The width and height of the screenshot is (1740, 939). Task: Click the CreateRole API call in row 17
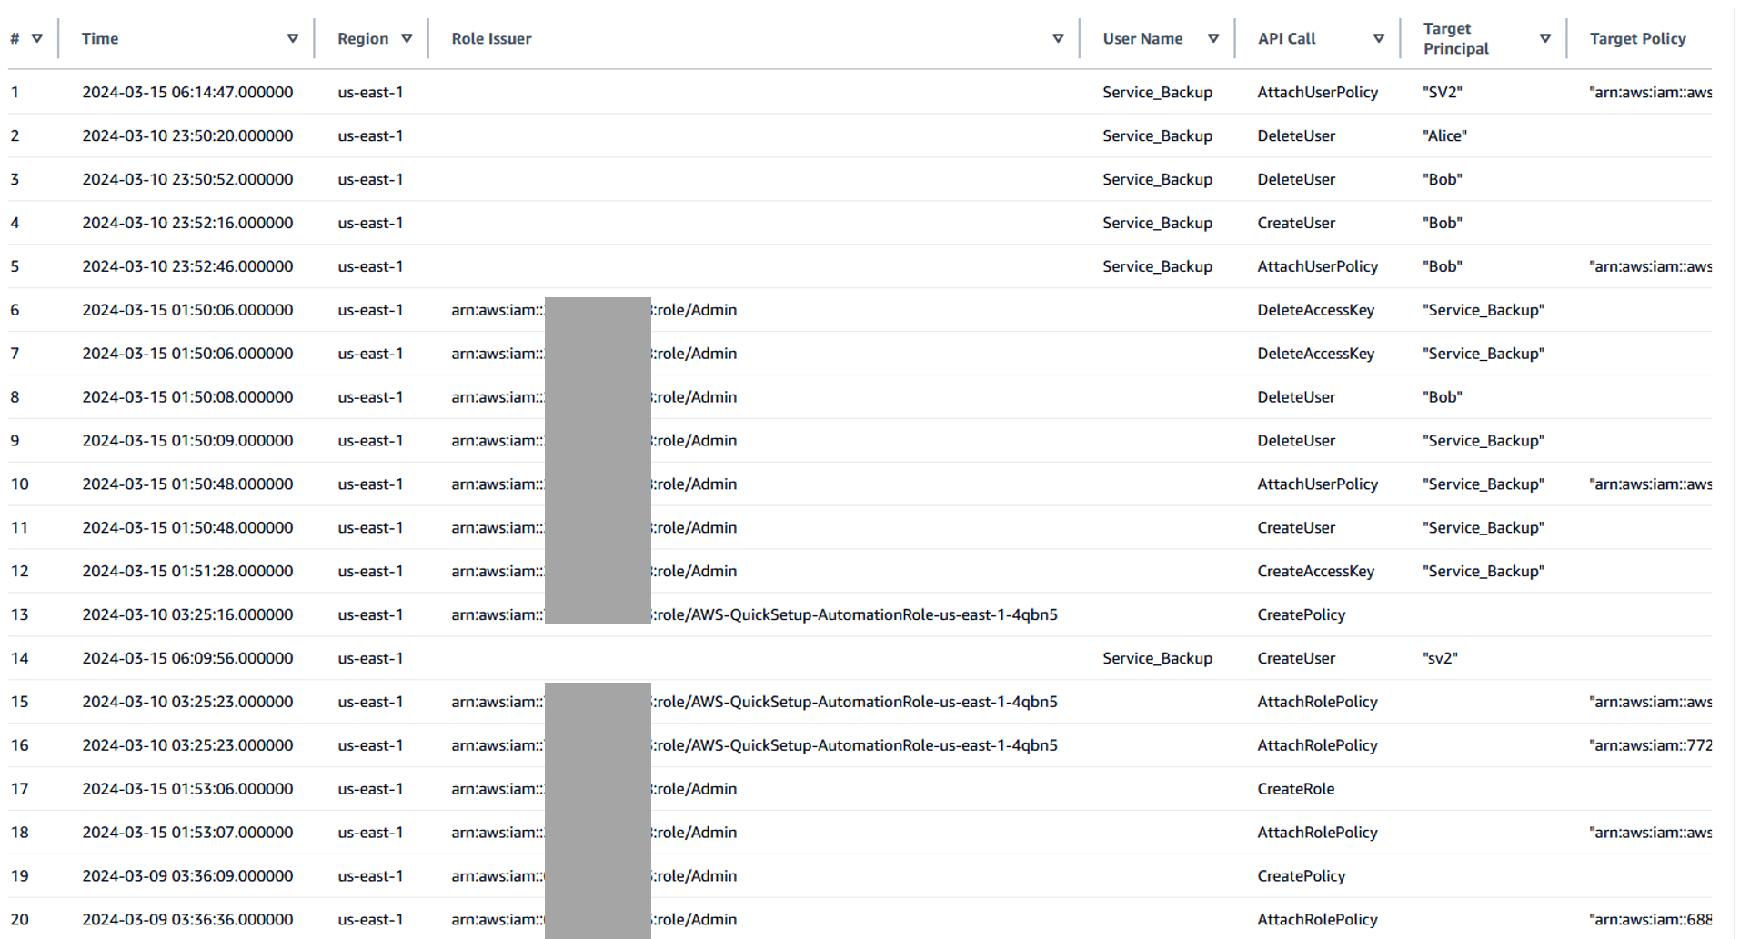point(1296,789)
